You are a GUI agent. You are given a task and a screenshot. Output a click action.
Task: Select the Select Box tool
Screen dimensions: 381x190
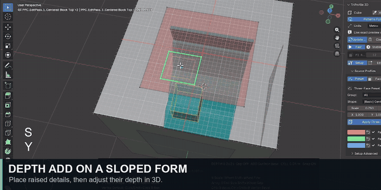tap(8, 7)
